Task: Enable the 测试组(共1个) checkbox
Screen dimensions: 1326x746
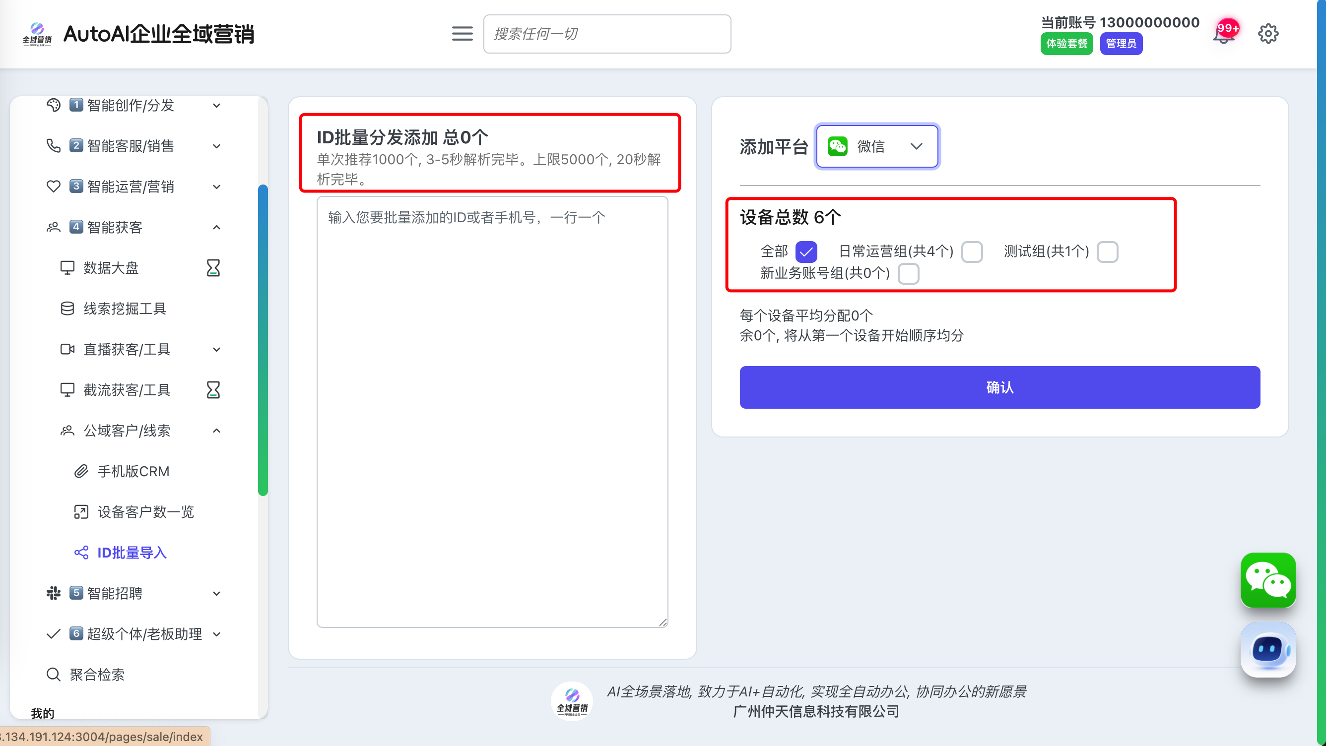Action: point(1107,251)
